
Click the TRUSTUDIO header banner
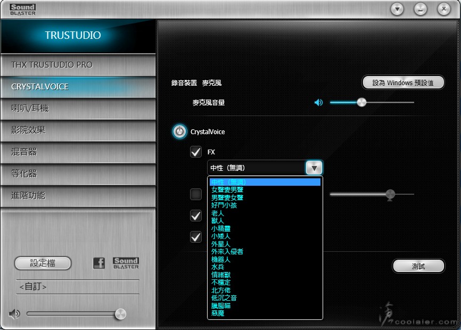[x=78, y=36]
